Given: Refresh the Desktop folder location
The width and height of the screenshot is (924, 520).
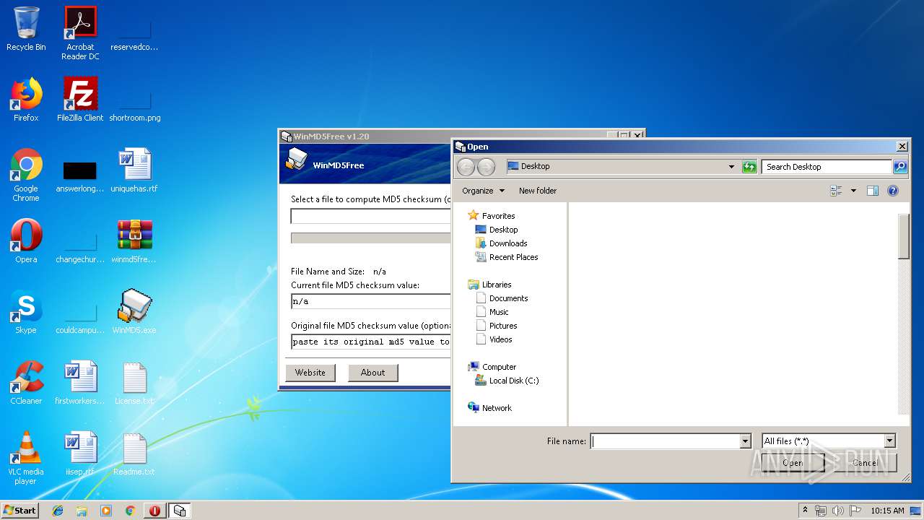Looking at the screenshot, I should pos(749,167).
